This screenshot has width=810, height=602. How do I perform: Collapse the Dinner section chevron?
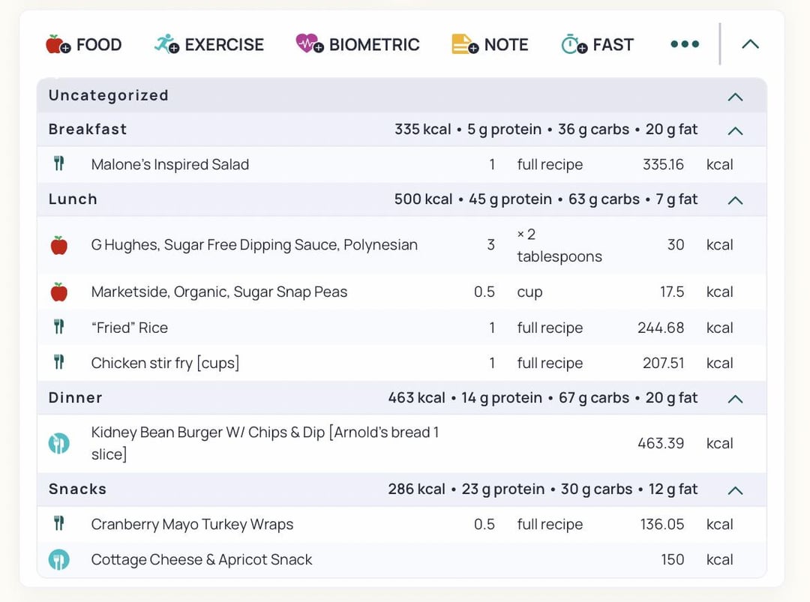pos(735,399)
